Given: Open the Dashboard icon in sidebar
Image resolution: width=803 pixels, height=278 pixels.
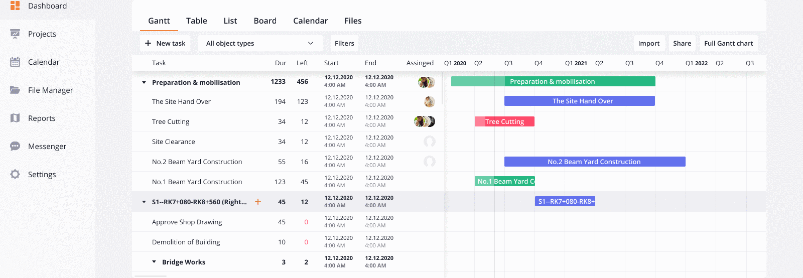Looking at the screenshot, I should 15,6.
